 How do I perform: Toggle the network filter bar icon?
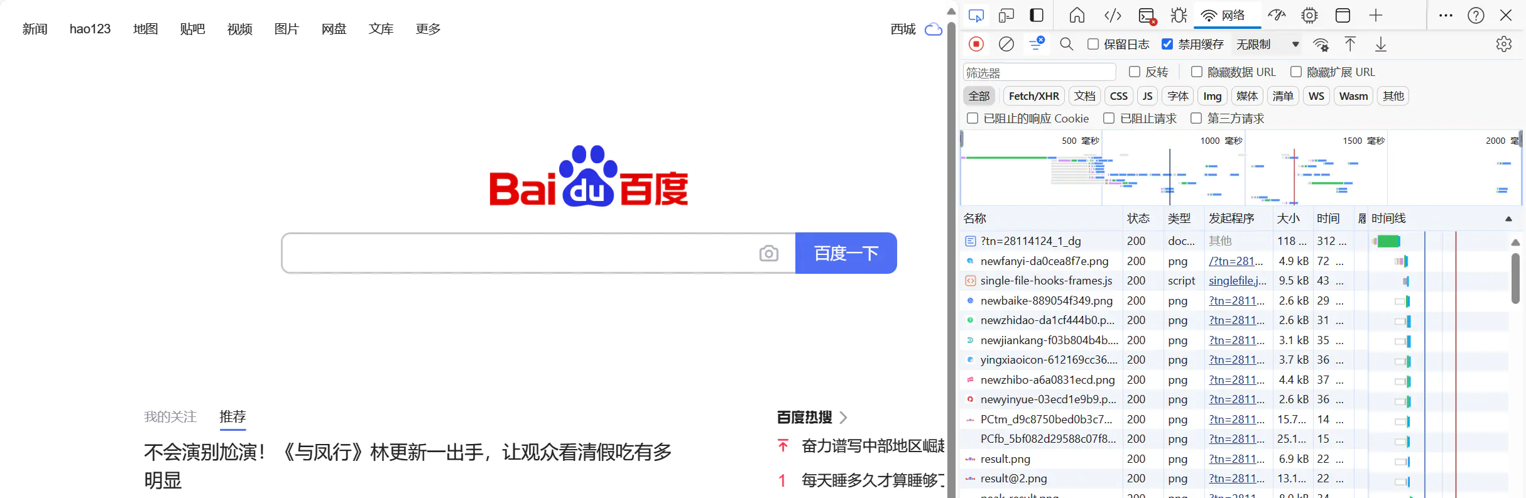pos(1037,44)
